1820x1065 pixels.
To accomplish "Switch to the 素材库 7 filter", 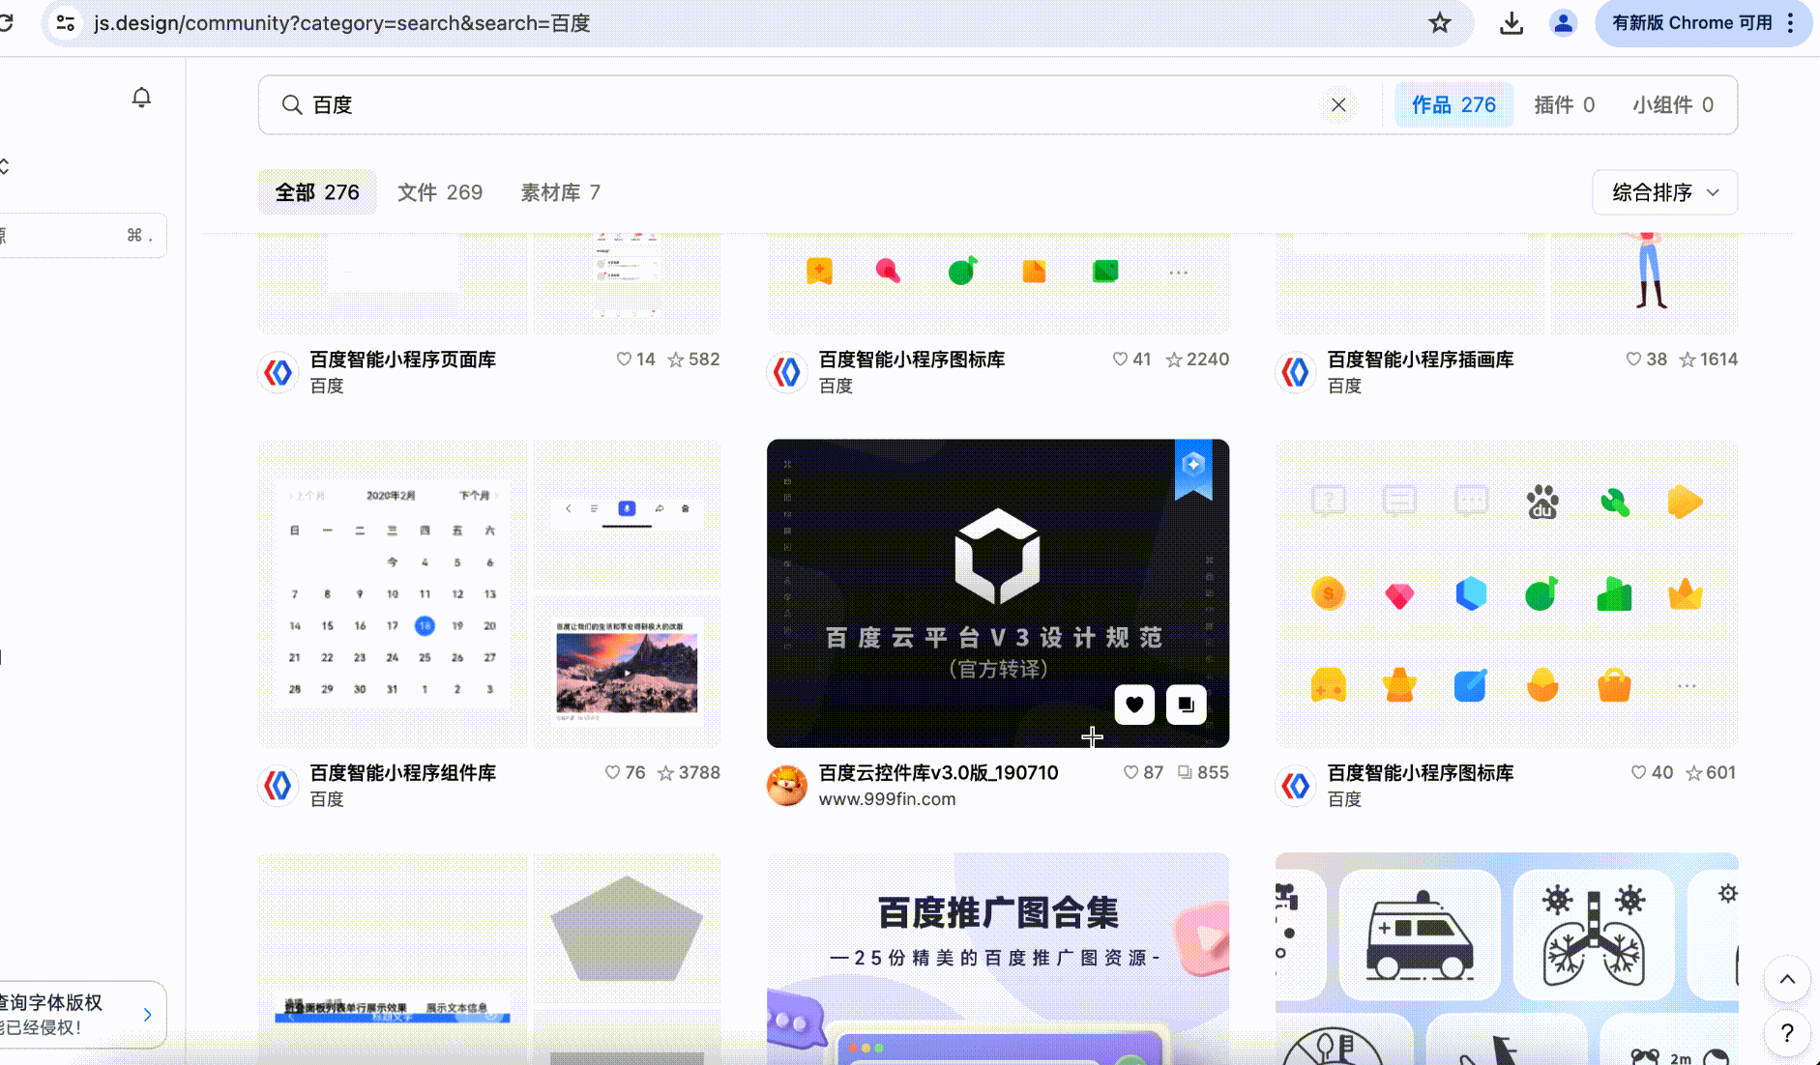I will (561, 192).
